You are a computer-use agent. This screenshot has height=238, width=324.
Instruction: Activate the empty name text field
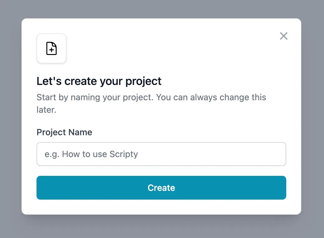[161, 154]
